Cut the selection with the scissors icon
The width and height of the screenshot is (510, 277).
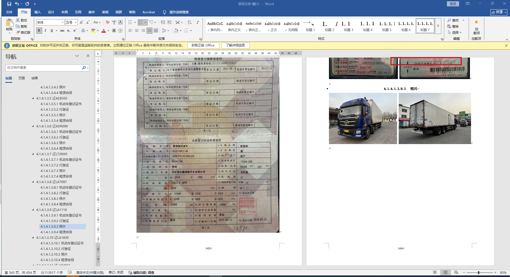[x=21, y=20]
